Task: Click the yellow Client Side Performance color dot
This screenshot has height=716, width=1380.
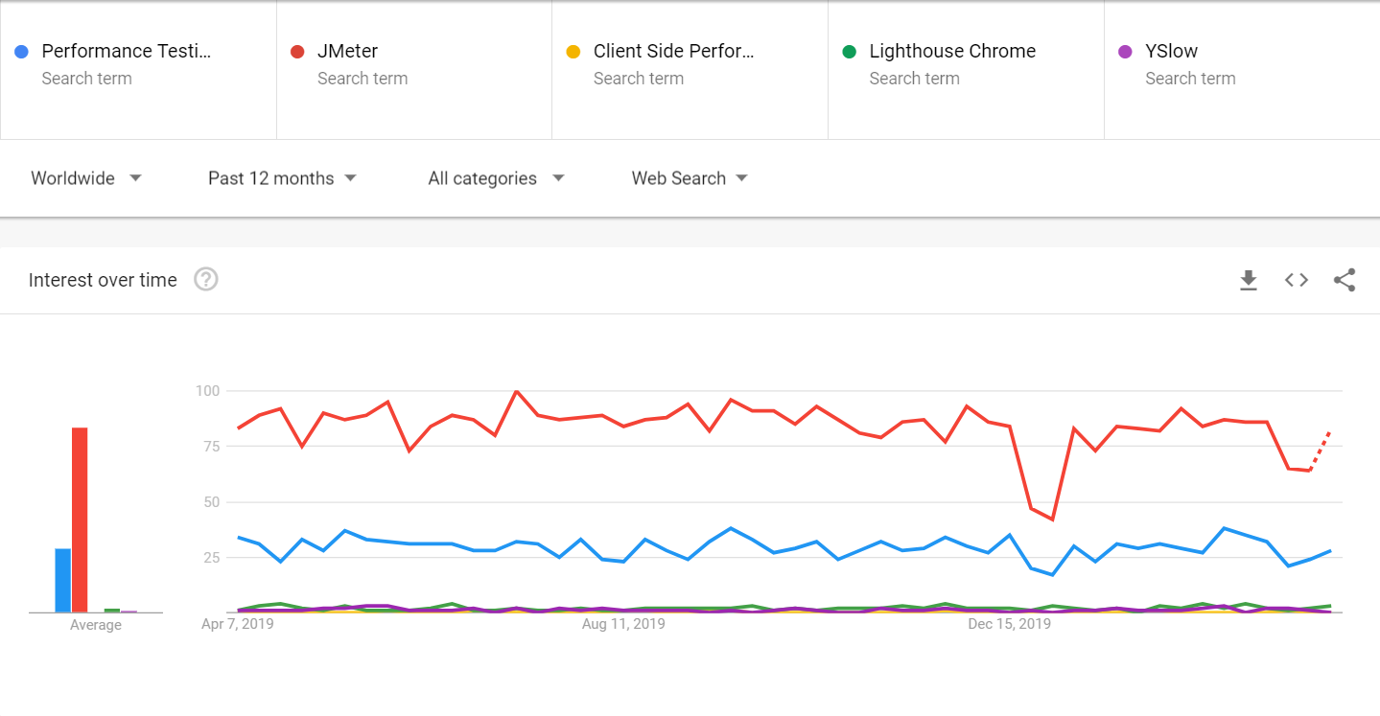Action: (x=573, y=51)
